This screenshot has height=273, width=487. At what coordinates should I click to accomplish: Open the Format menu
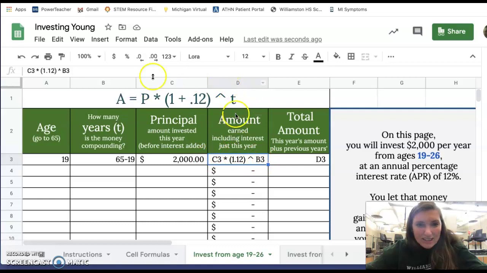tap(126, 39)
